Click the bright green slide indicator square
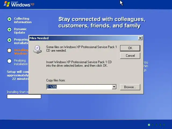This screenshot has height=129, width=172. click(149, 125)
